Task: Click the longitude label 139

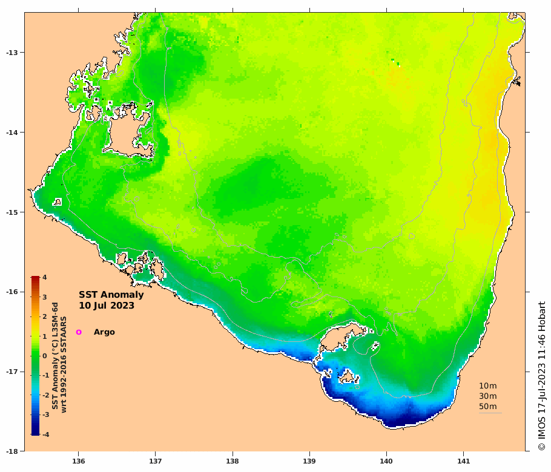Action: (x=309, y=461)
